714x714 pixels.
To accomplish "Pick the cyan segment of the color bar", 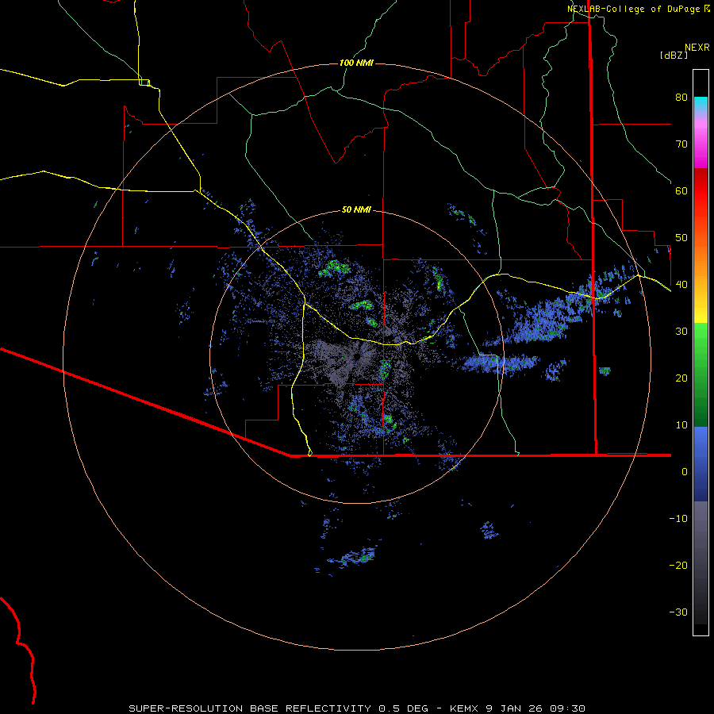I will 701,104.
